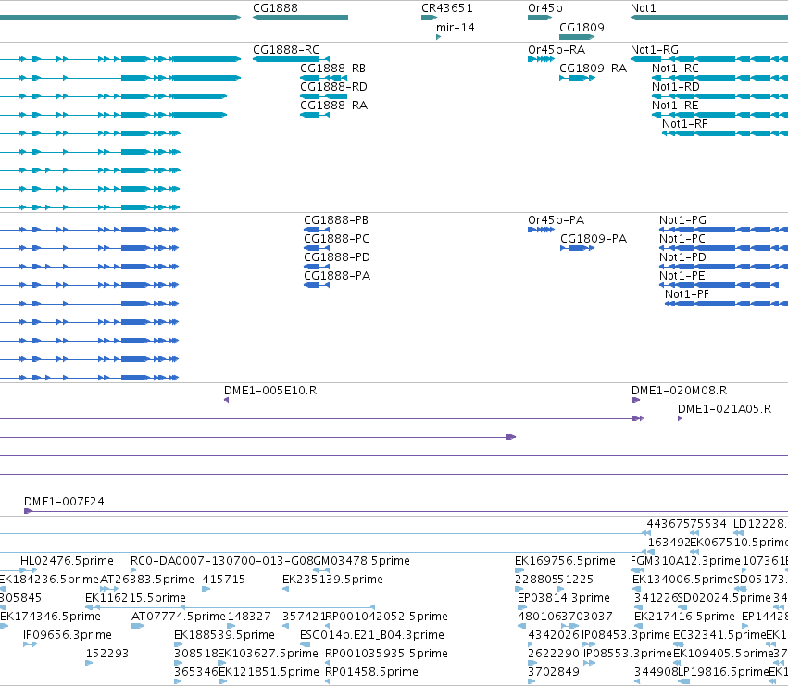Viewport: 788px width, 686px height.
Task: Click transcript Not1-RF
Action: point(725,133)
